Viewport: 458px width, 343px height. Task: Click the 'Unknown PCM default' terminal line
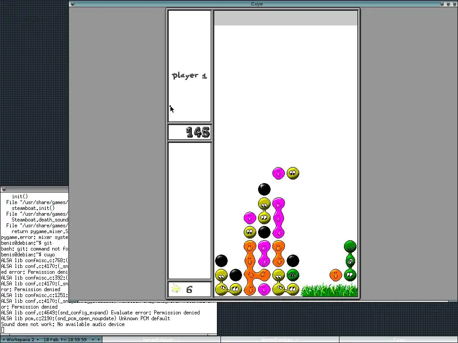pos(85,318)
